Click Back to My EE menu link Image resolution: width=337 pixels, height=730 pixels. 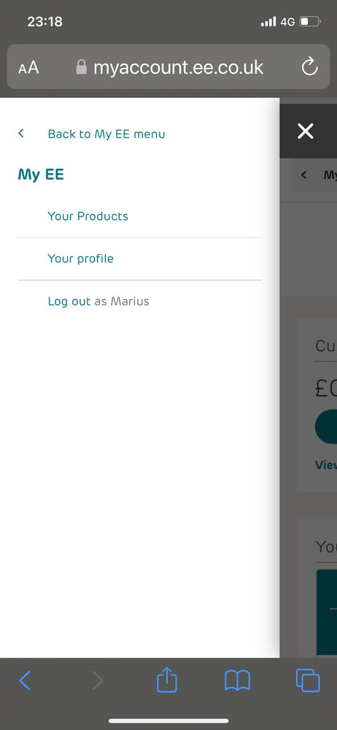tap(106, 134)
